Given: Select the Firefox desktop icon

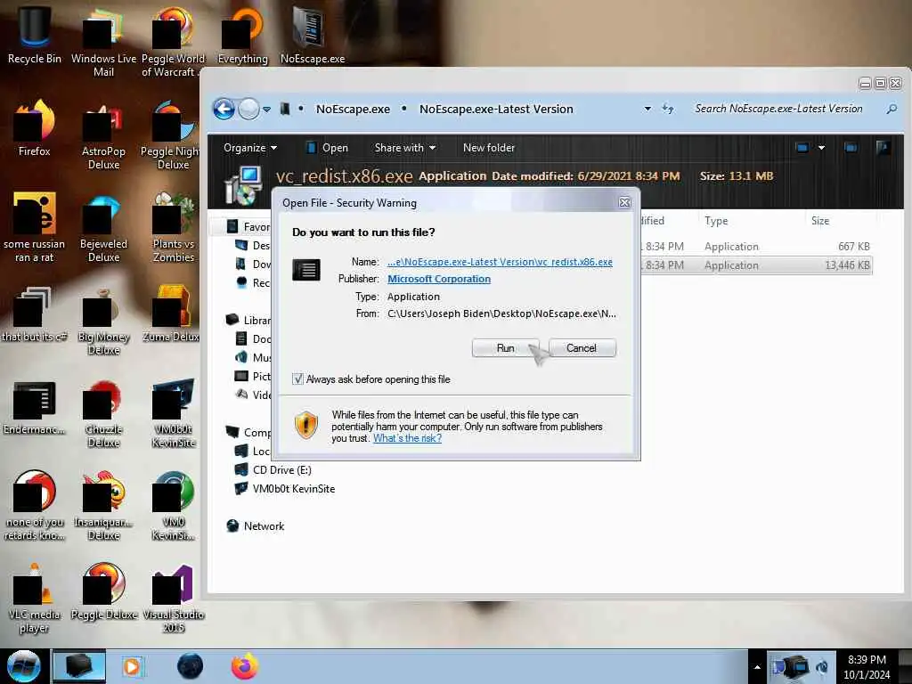Looking at the screenshot, I should 35,128.
